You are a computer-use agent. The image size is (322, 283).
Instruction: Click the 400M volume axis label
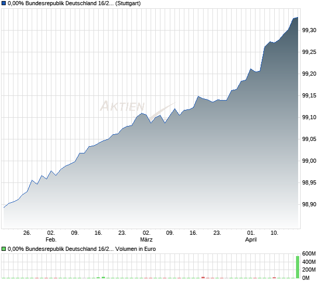pyautogui.click(x=308, y=262)
